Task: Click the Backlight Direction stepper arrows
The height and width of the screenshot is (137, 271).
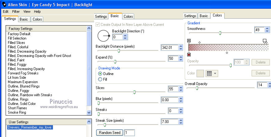Action: click(x=125, y=37)
